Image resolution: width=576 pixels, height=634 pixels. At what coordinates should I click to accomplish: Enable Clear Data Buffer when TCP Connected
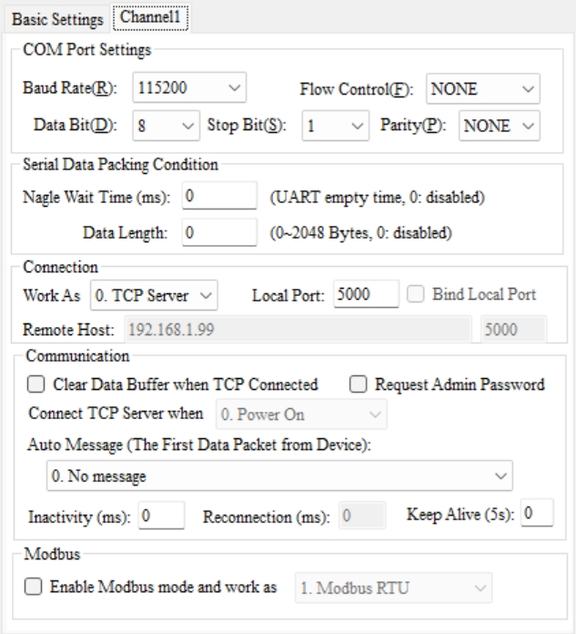[x=36, y=384]
